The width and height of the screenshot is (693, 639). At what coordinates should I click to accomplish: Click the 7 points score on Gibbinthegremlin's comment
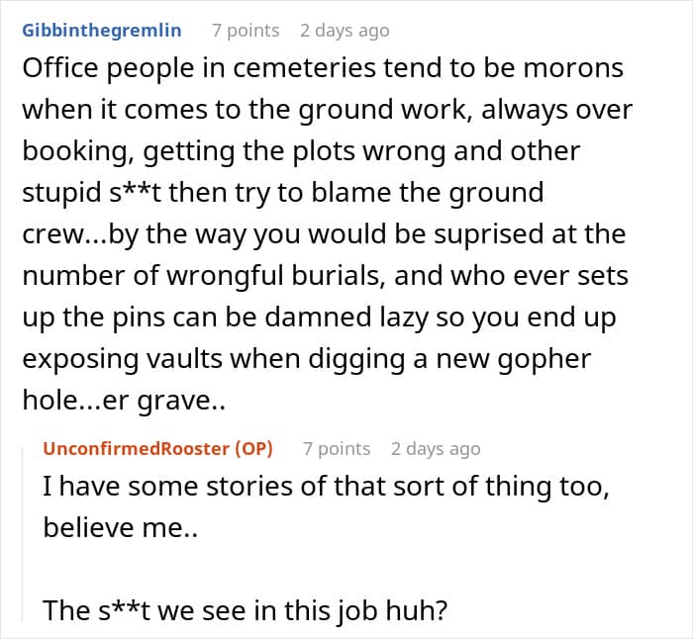click(x=246, y=31)
